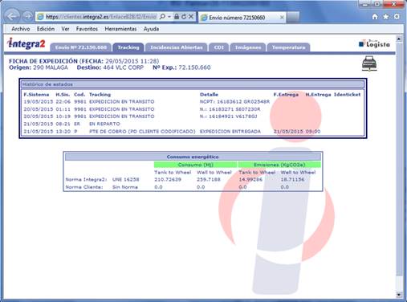Select the Envío número 72150660 browser tab

[x=242, y=18]
